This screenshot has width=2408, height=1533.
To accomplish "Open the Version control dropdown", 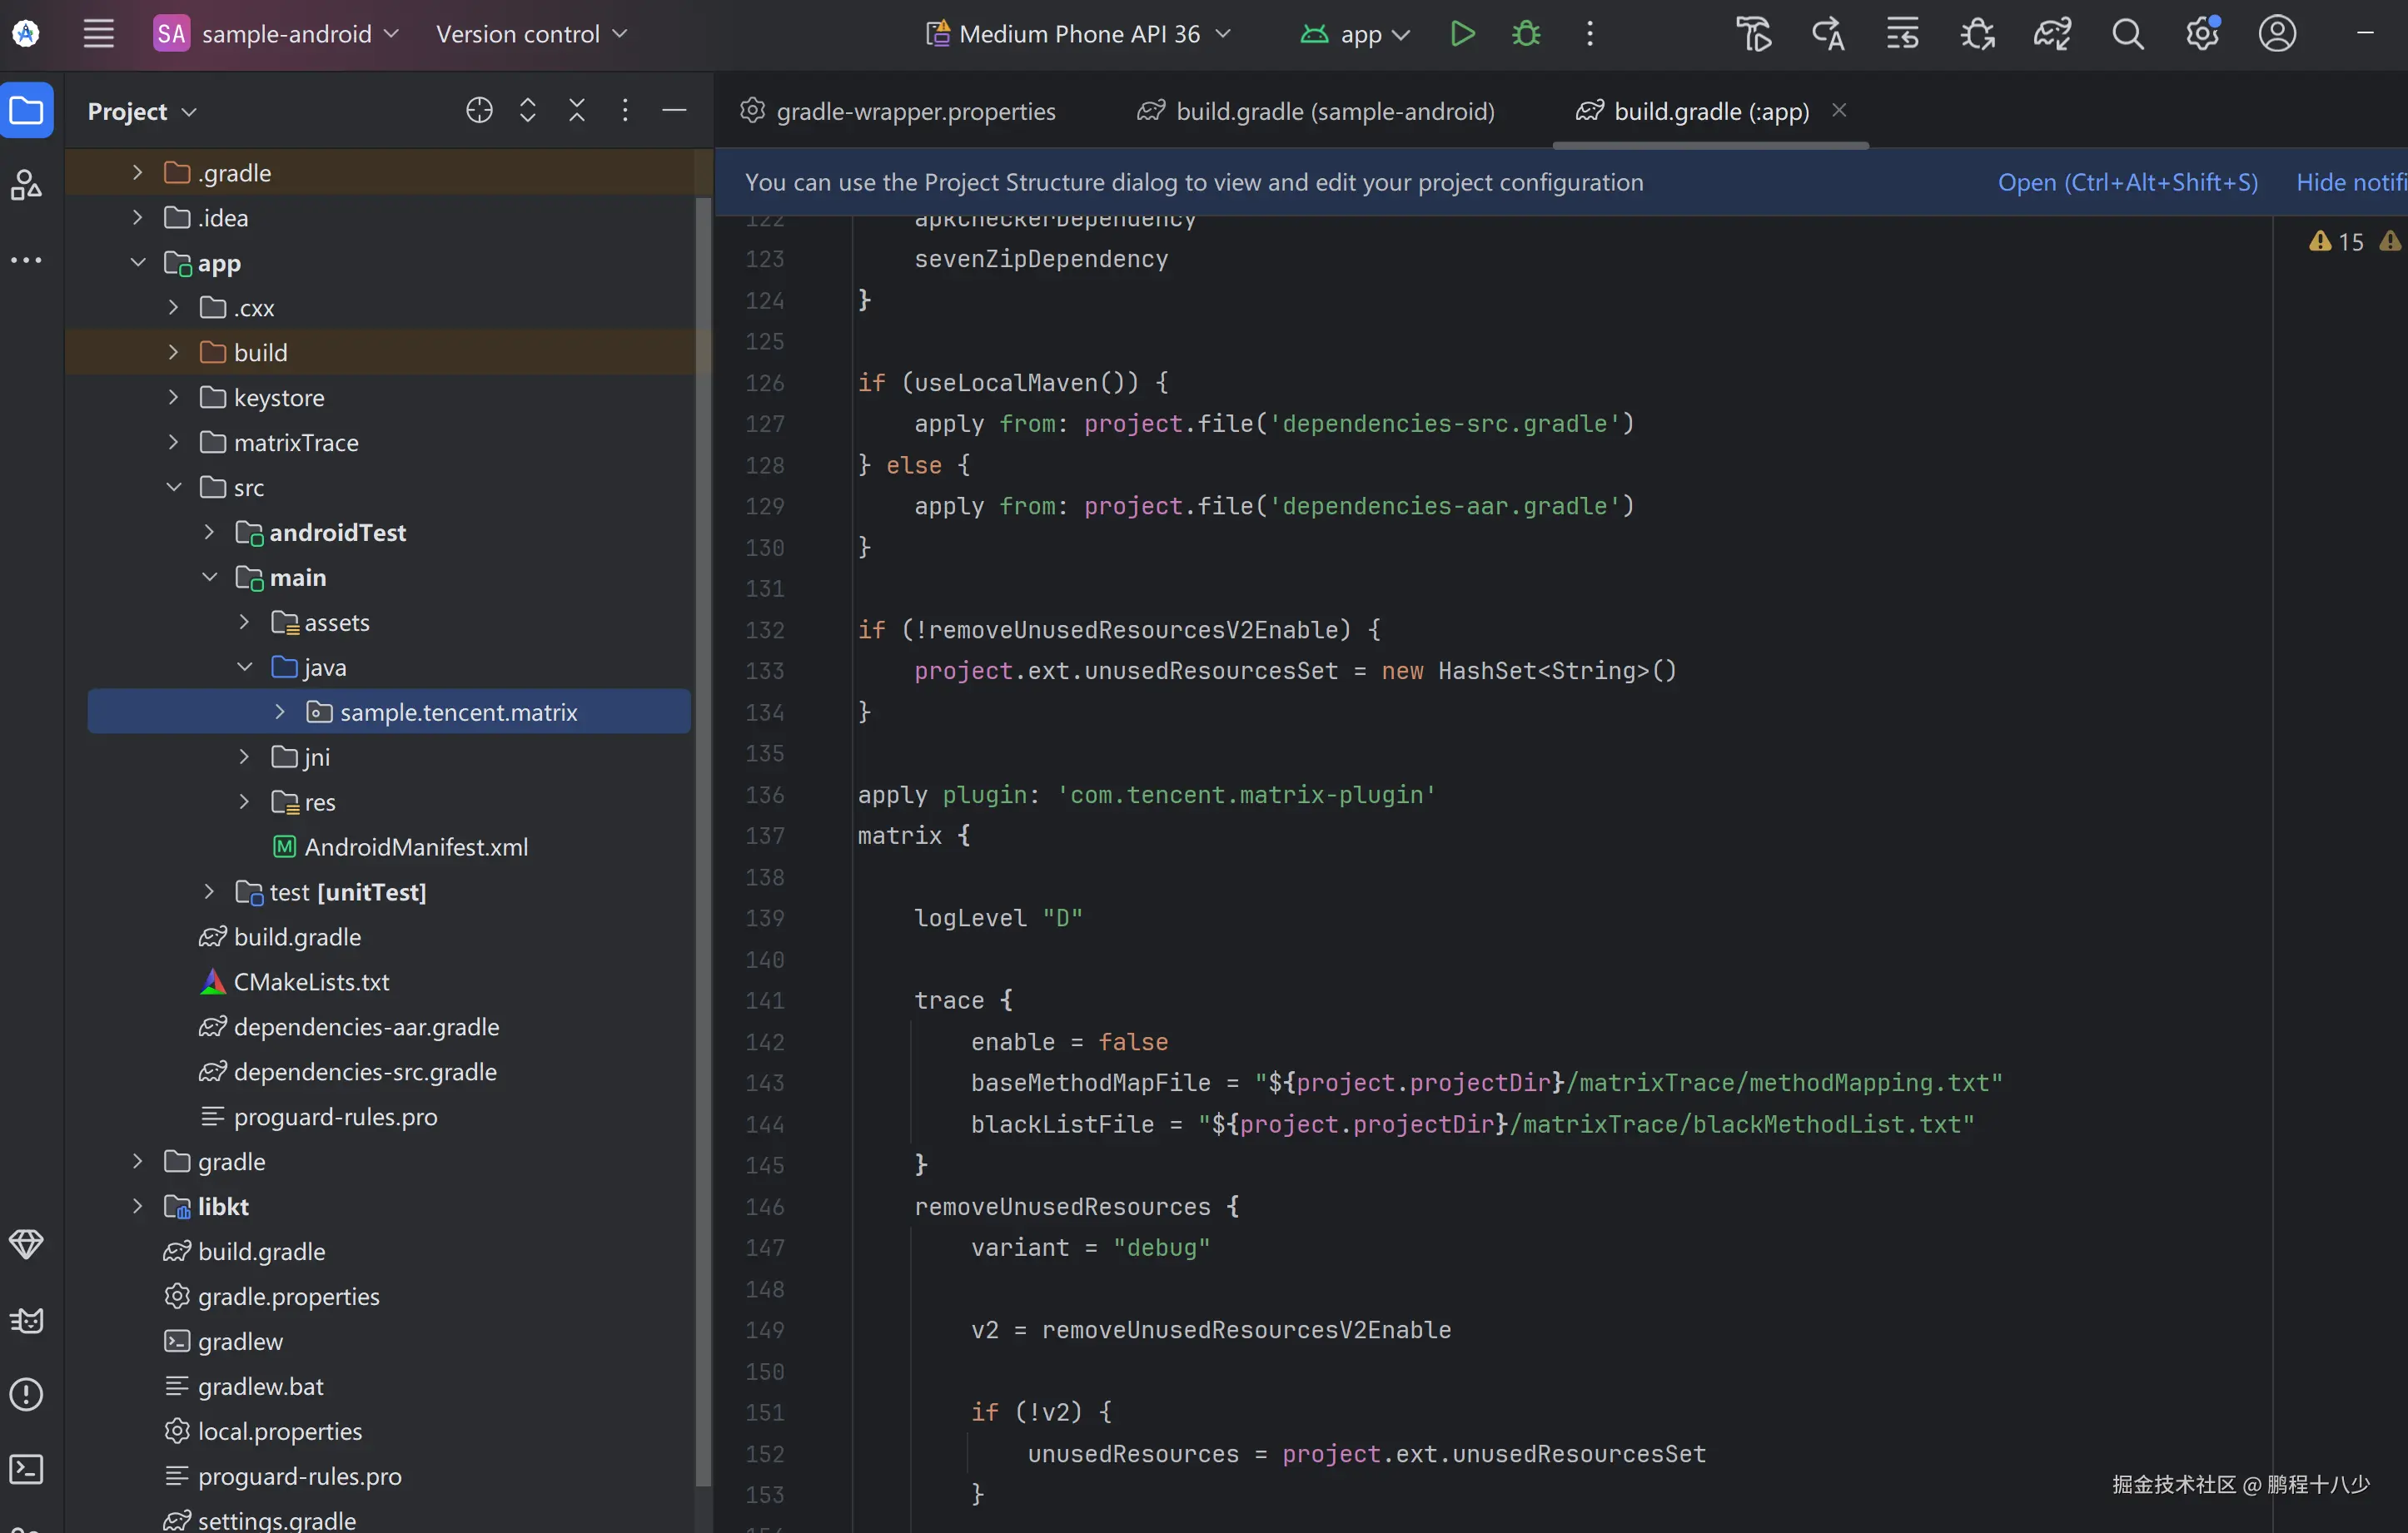I will coord(531,34).
